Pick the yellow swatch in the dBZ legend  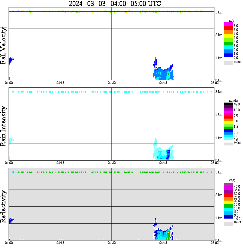coord(228,203)
